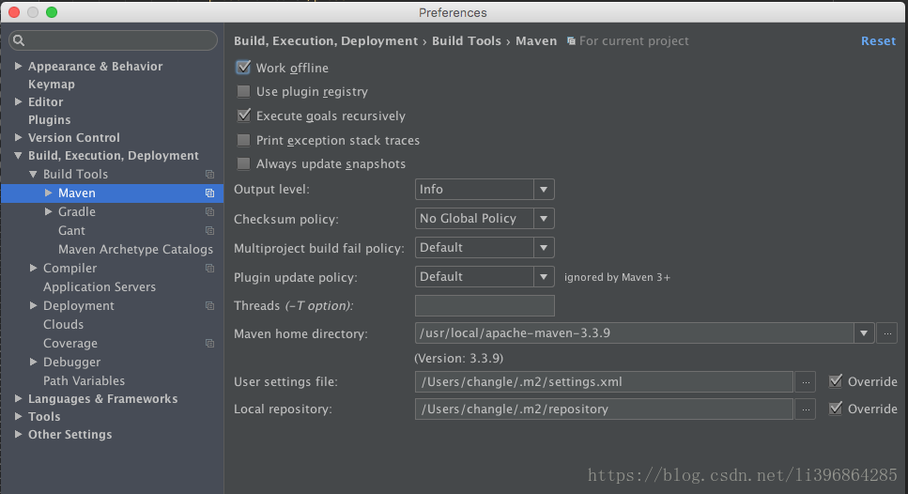908x494 pixels.
Task: Expand the Debugger node
Action: pos(33,362)
